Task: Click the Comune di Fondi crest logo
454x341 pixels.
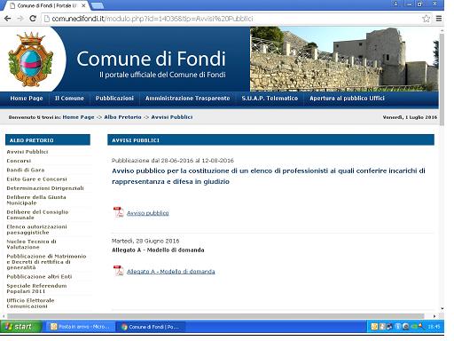Action: [x=31, y=59]
